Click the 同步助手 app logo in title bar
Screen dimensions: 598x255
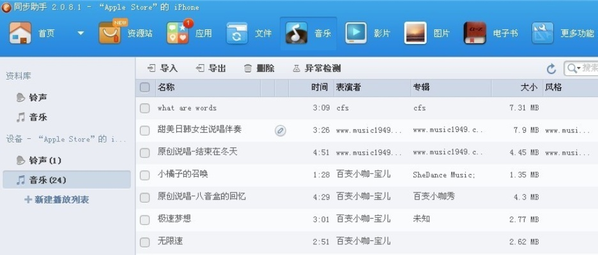coord(6,7)
